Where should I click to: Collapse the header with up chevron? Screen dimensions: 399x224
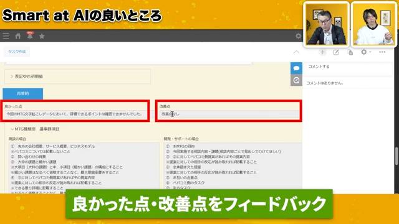(296, 52)
